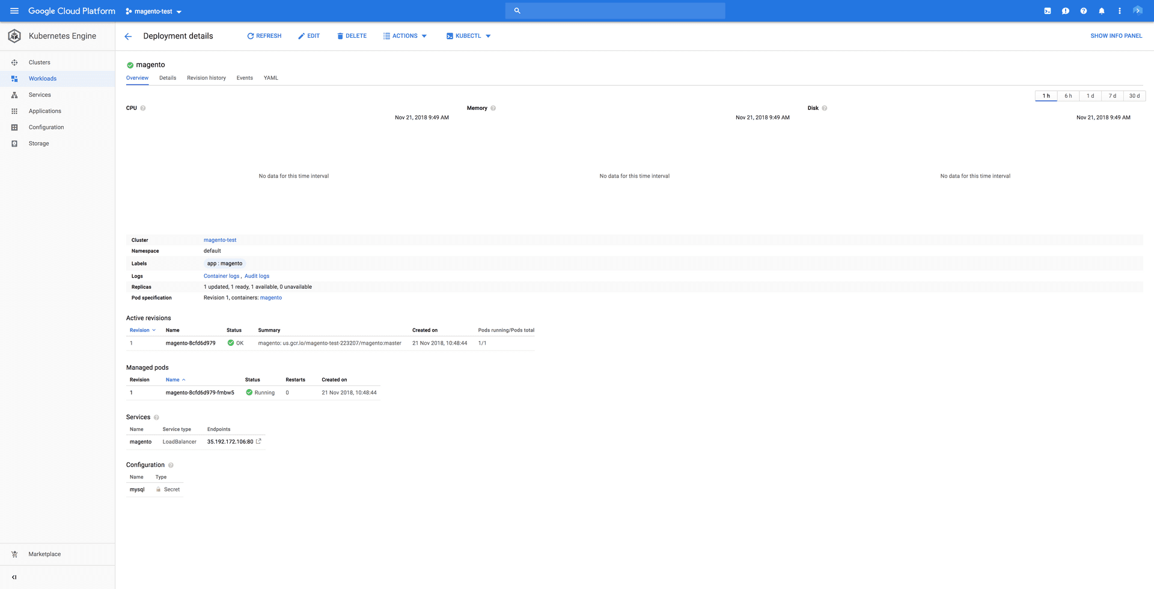1154x589 pixels.
Task: Click the Kubernetes Engine logo icon
Action: [14, 36]
